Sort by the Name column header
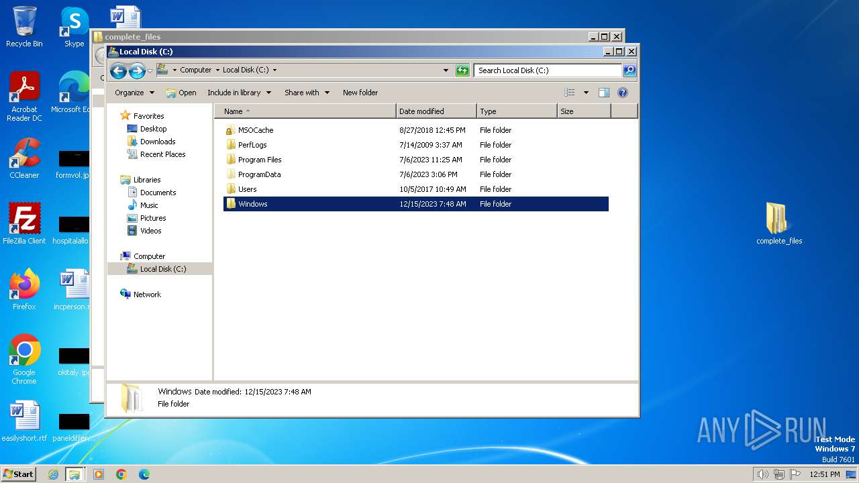859x483 pixels. 305,111
